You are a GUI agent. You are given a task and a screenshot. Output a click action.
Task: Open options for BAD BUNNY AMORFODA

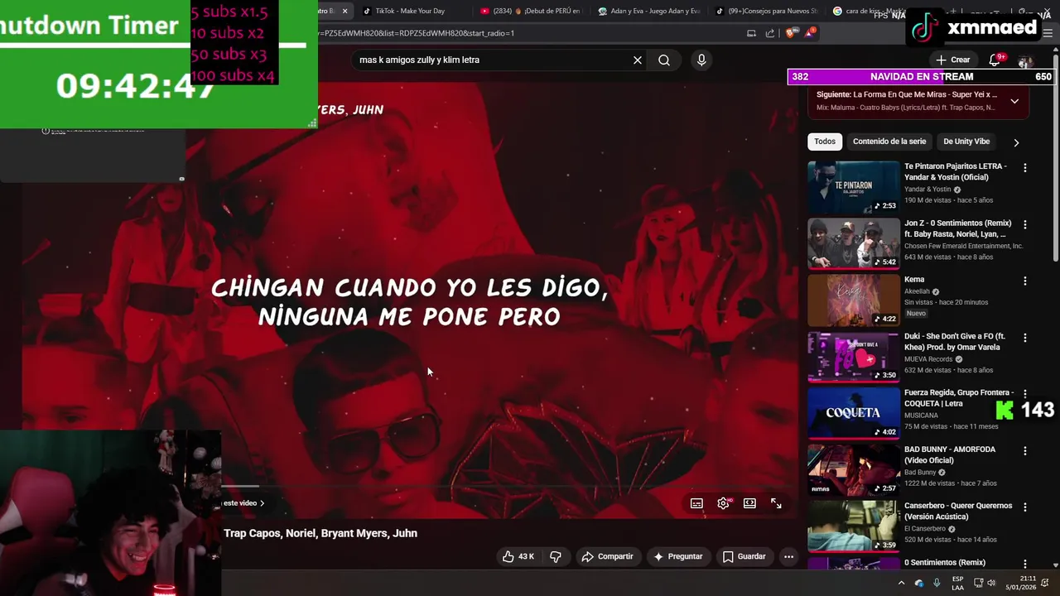[x=1024, y=451]
